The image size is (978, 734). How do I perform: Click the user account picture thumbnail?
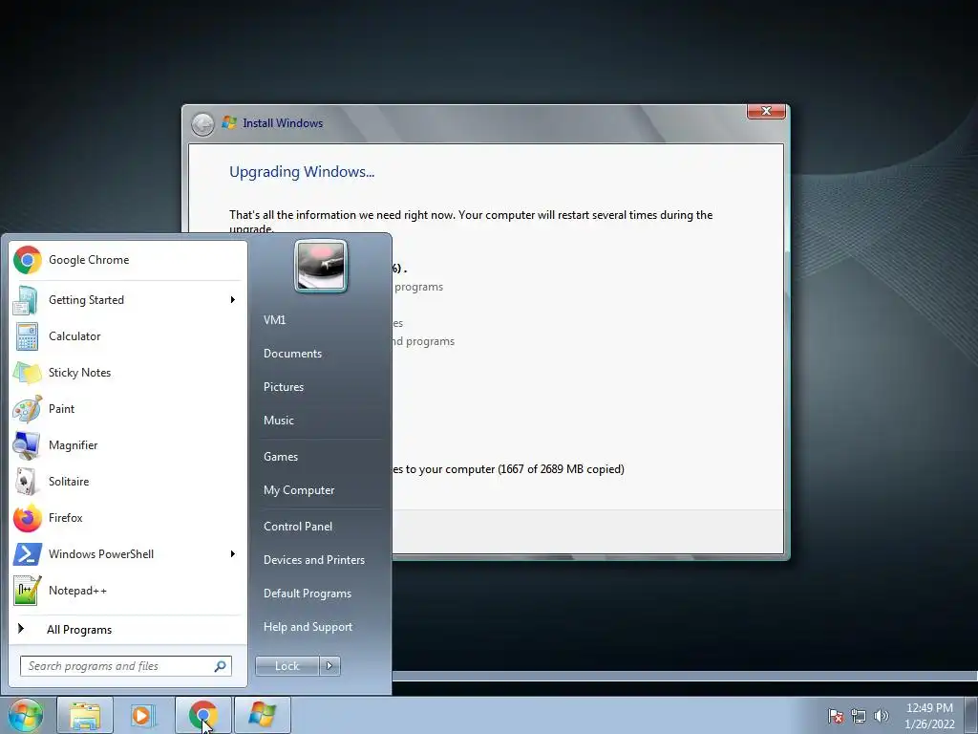point(321,266)
